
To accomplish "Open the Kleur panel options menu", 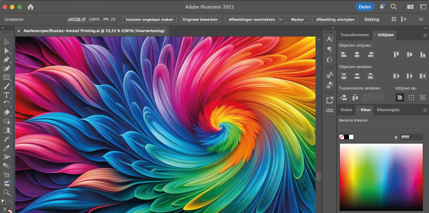I will [425, 110].
